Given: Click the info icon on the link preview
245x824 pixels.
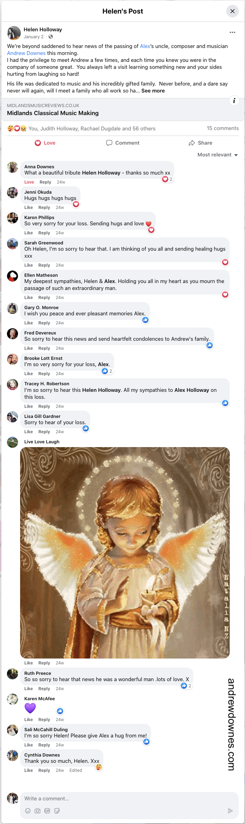Looking at the screenshot, I should [234, 101].
